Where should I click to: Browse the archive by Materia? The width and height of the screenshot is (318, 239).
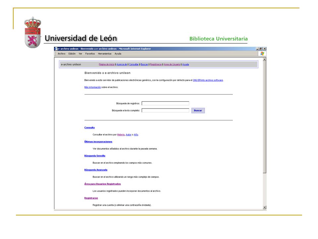[x=121, y=134]
